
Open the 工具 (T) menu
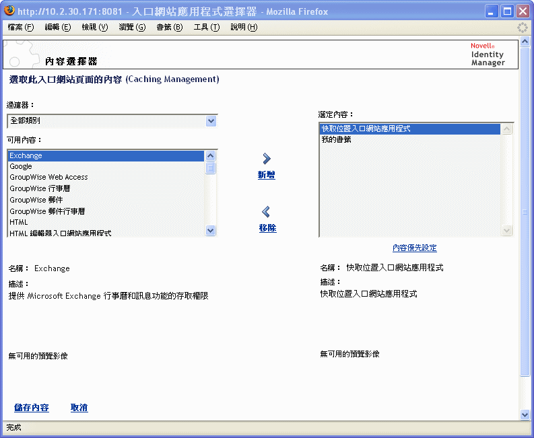[206, 27]
